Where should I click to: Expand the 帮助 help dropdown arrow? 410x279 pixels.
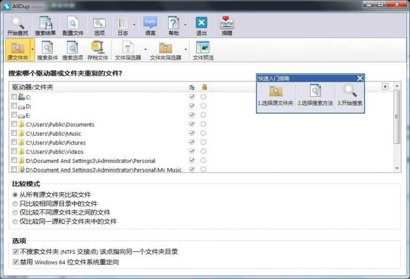tap(186, 25)
